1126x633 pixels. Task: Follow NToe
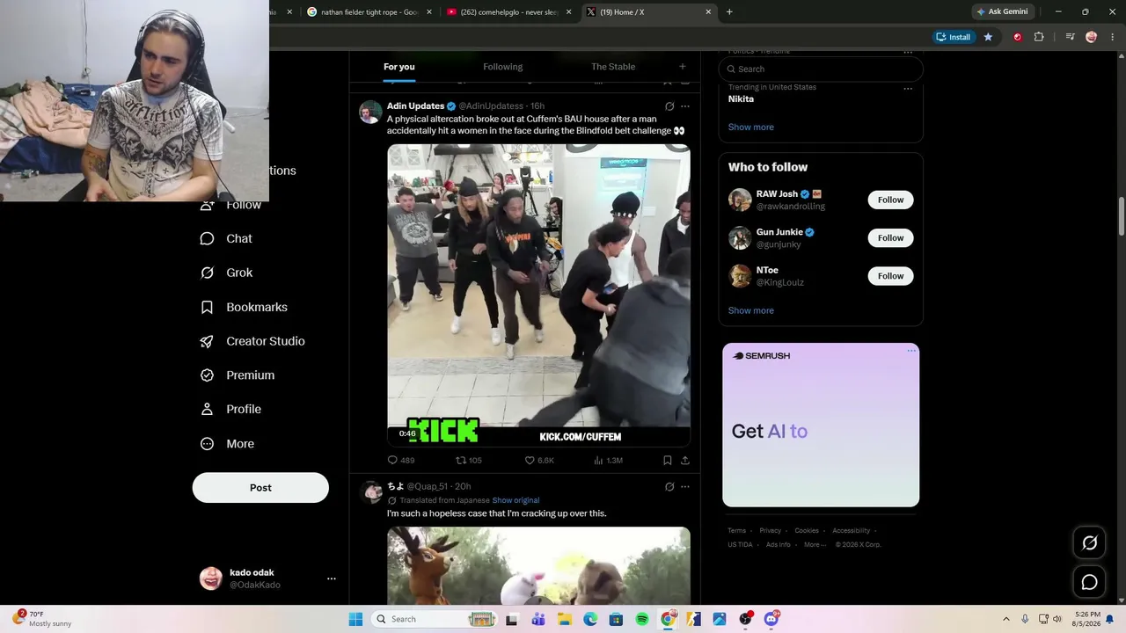pos(890,276)
